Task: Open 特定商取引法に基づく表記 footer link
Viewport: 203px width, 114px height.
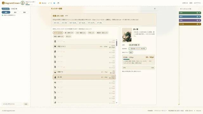Action: click(x=176, y=111)
